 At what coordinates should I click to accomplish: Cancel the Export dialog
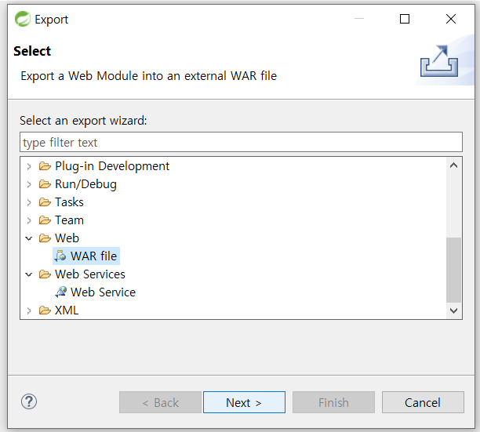pos(423,402)
